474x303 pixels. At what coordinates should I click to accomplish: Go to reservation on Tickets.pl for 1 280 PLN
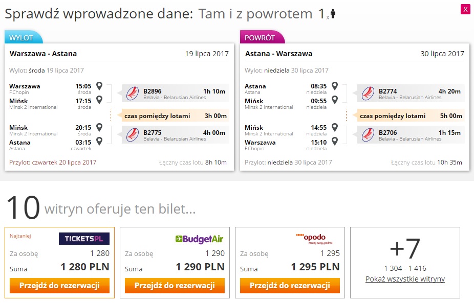tap(59, 286)
